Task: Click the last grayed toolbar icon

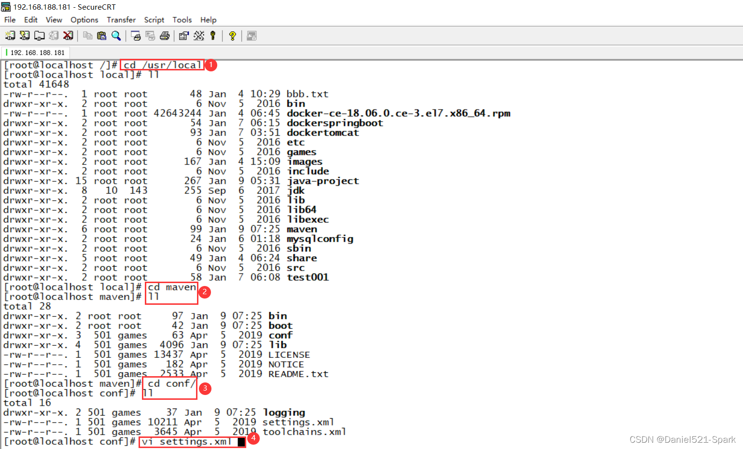Action: tap(252, 36)
